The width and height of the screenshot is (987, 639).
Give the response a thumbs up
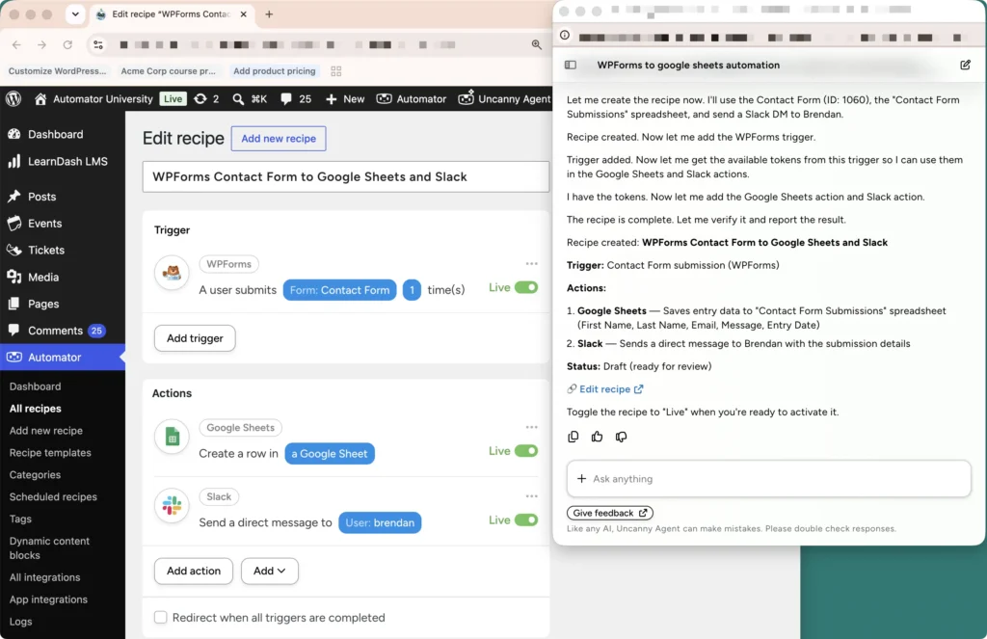point(597,437)
